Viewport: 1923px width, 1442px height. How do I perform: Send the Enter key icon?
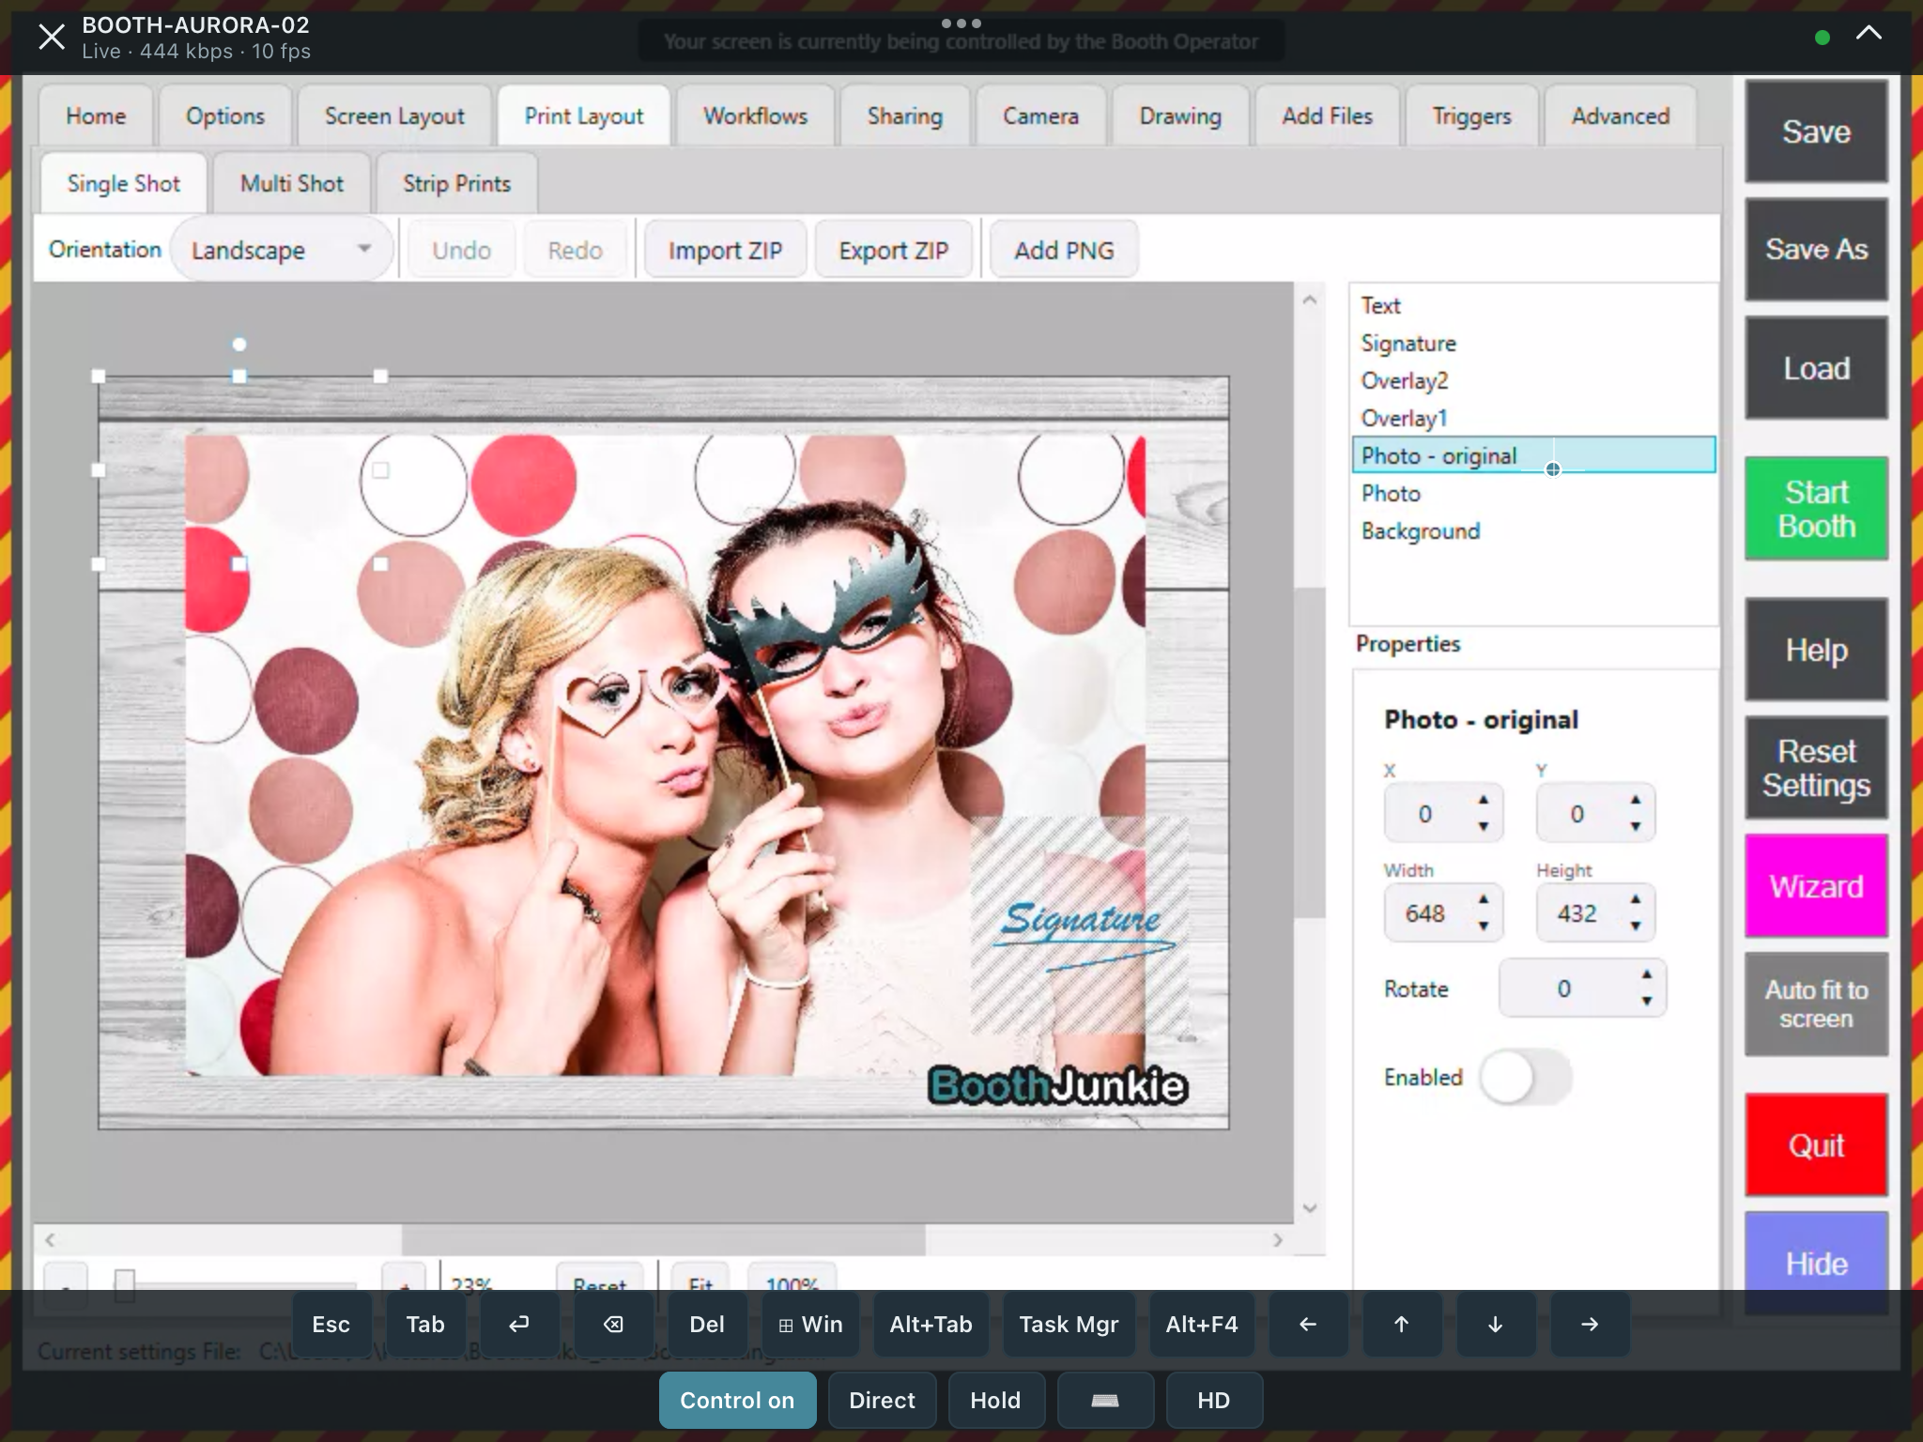pos(519,1324)
